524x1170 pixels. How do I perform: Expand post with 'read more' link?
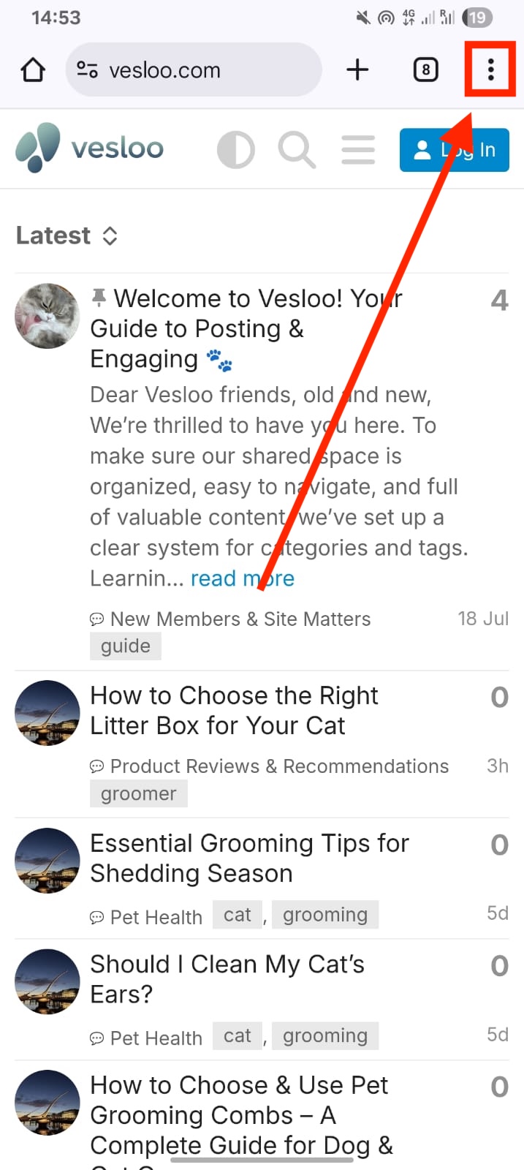(x=243, y=578)
